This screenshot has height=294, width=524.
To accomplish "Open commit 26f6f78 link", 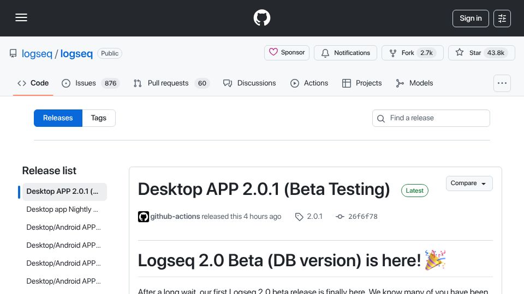I will (x=362, y=216).
